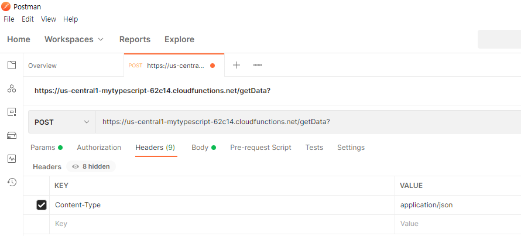This screenshot has height=236, width=521.
Task: Open the Mock Servers sidebar icon
Action: tap(12, 135)
